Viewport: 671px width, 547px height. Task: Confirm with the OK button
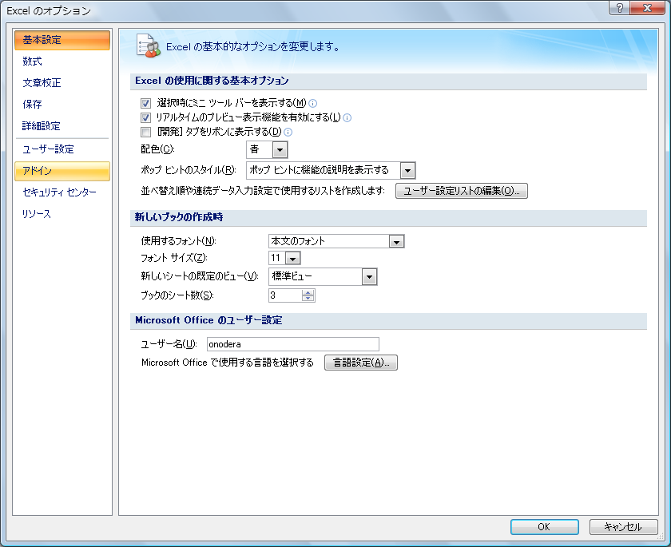tap(544, 527)
